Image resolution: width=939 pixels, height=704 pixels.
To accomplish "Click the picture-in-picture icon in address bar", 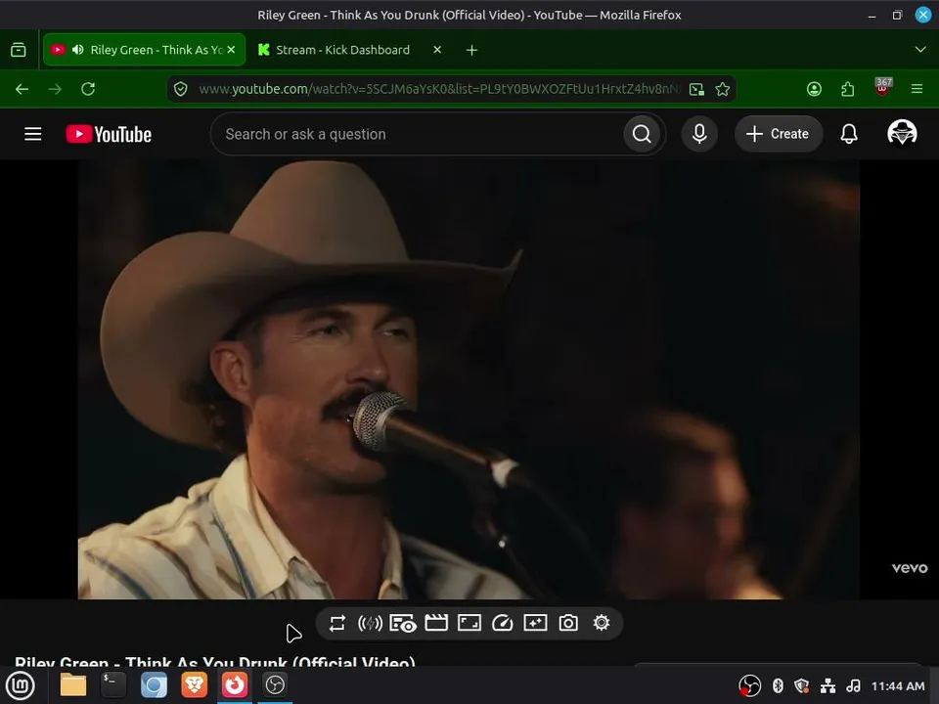I will [696, 89].
